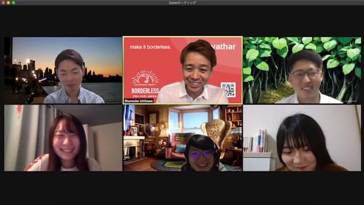
Task: Click the 'vathar' text in red tile
Action: (x=223, y=47)
